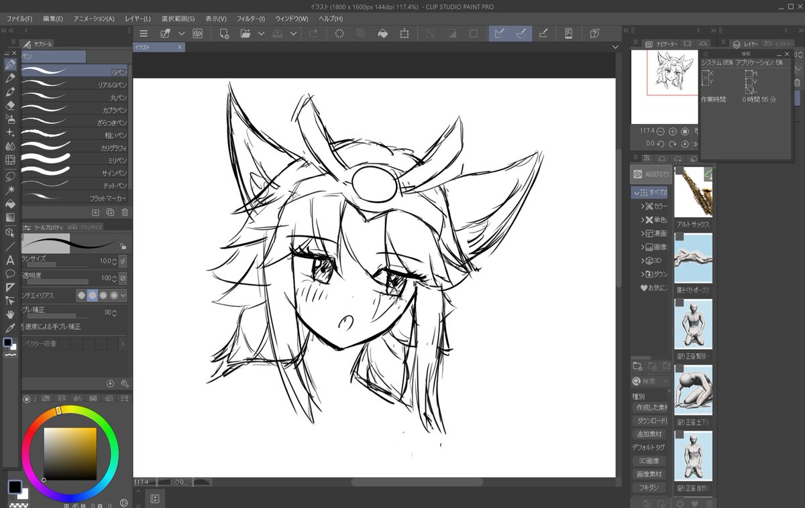
Task: Click the 3D画像 tag button
Action: click(649, 461)
